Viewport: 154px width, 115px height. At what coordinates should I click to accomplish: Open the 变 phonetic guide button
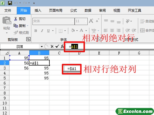pos(94,31)
